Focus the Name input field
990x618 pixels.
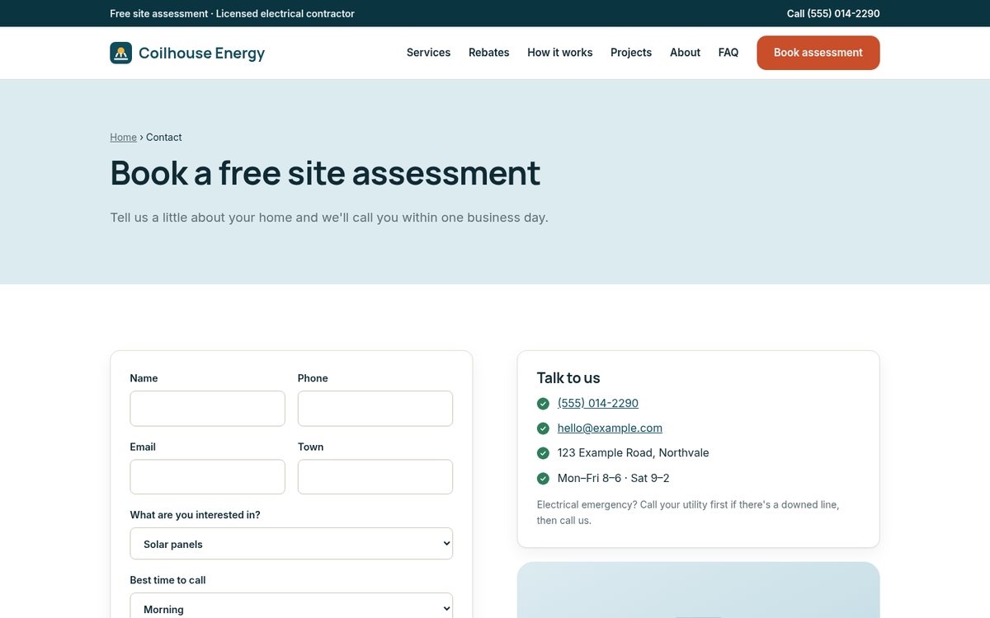(207, 409)
